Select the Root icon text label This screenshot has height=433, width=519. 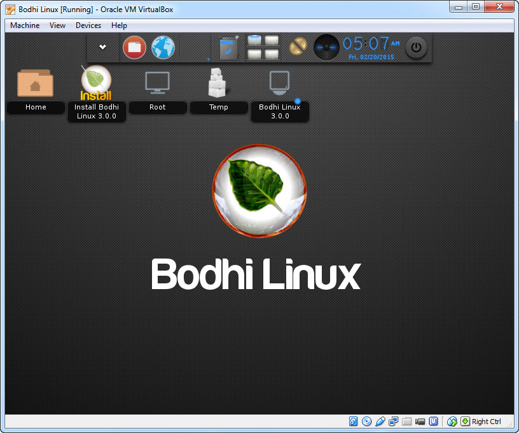pos(158,107)
